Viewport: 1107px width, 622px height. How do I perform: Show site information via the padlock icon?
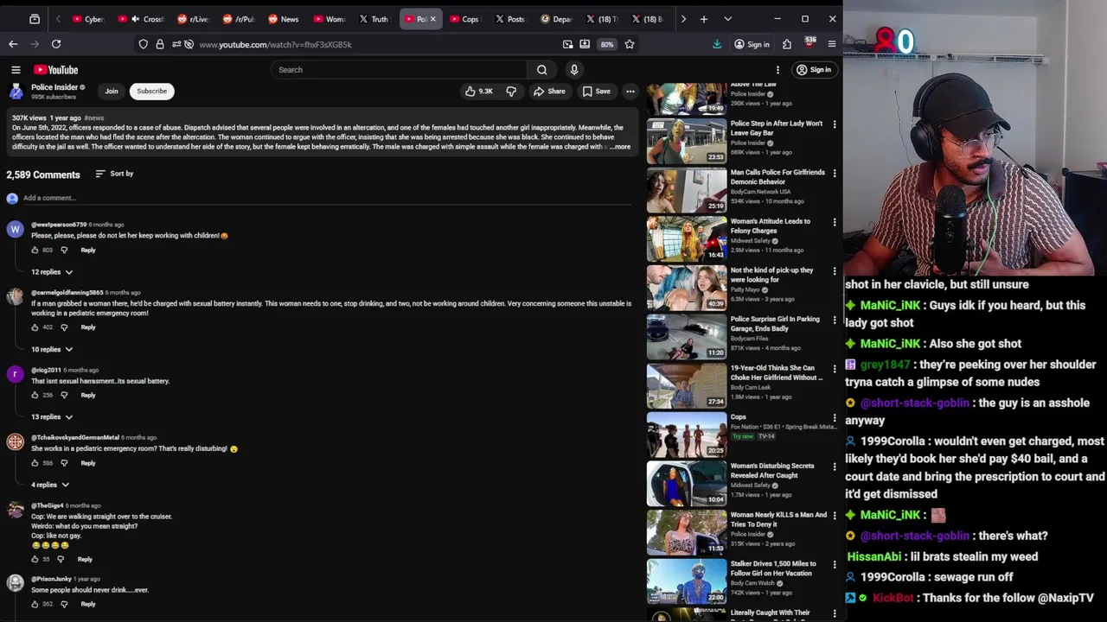pos(160,44)
